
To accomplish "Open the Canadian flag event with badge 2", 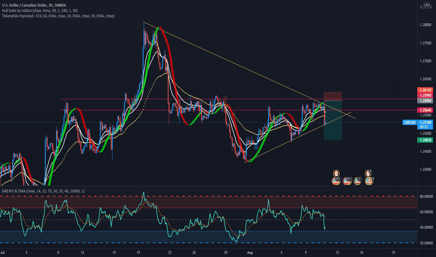I will (x=368, y=174).
